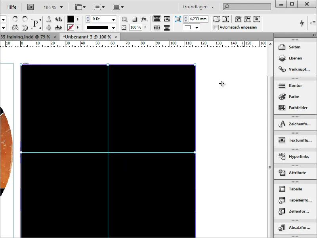This screenshot has width=317, height=238.
Task: Select content icon
Action: (x=49, y=27)
